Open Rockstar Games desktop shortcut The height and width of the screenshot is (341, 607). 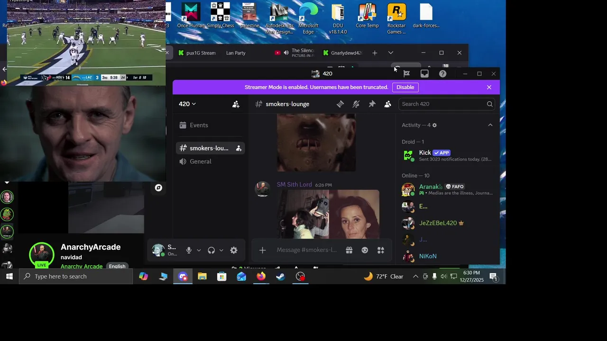pos(396,19)
